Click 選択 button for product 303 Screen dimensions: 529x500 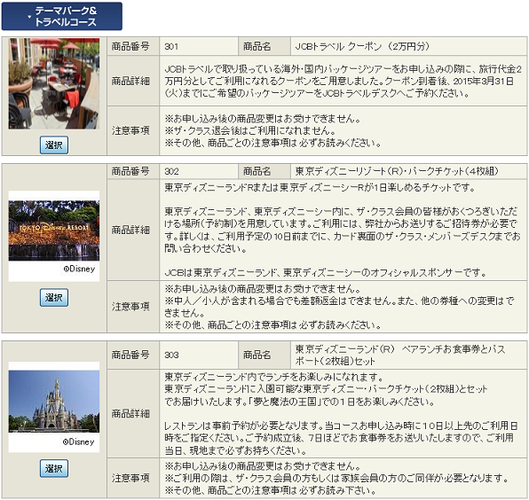pos(54,468)
